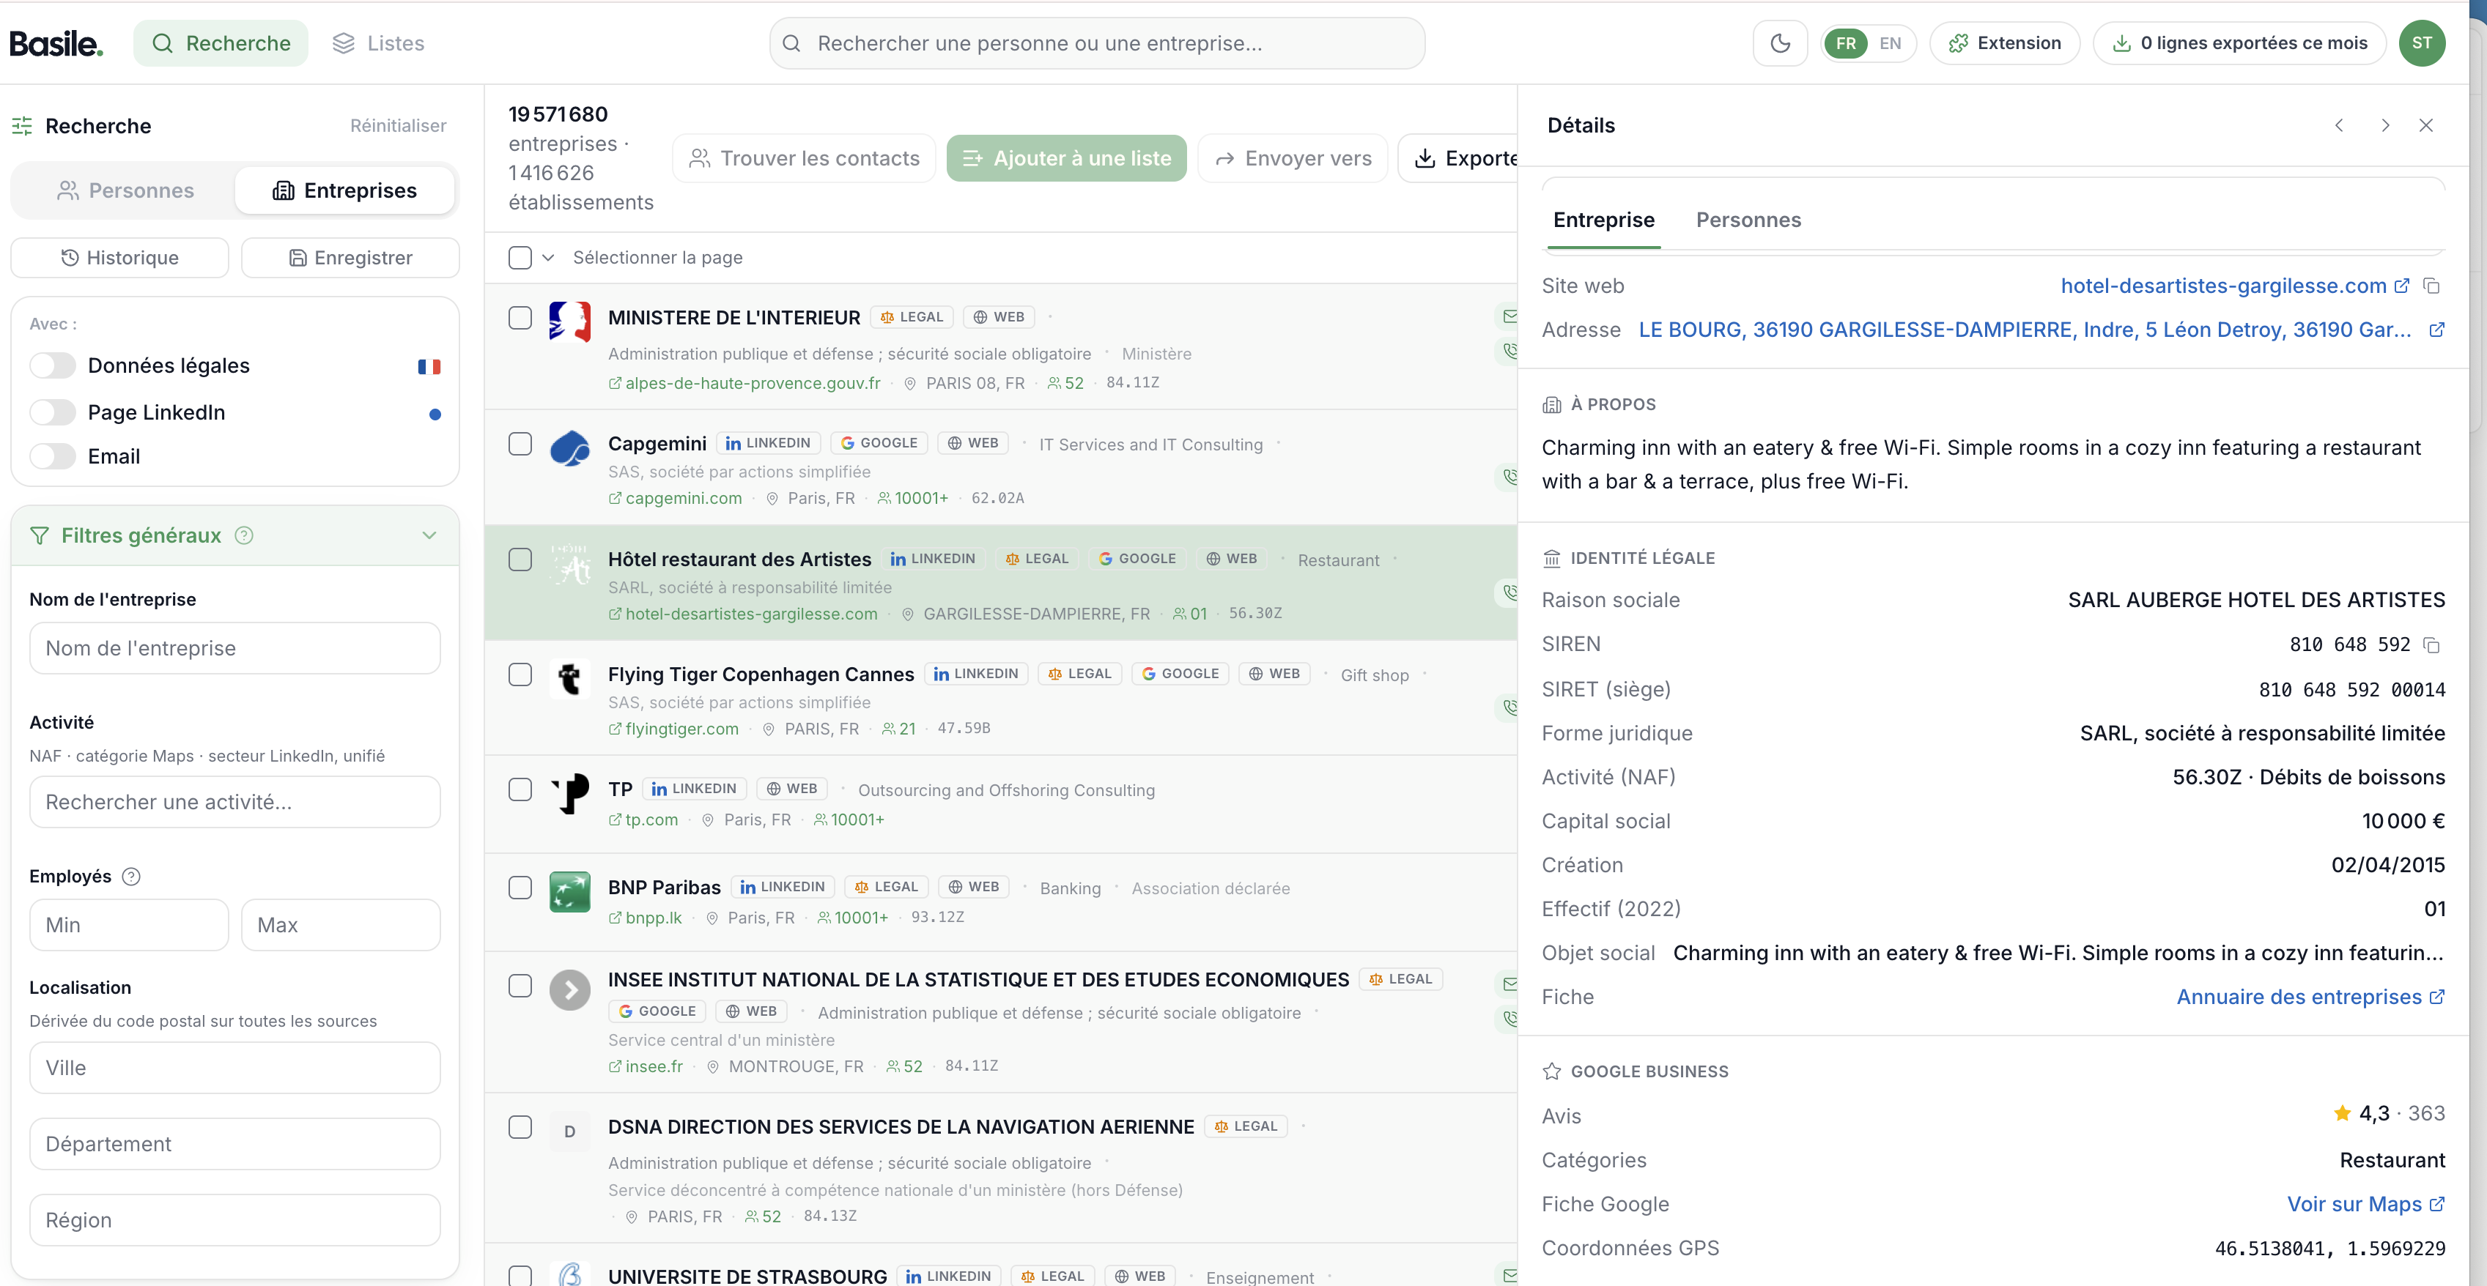2487x1286 pixels.
Task: Check the Sélectionner la page checkbox
Action: point(520,258)
